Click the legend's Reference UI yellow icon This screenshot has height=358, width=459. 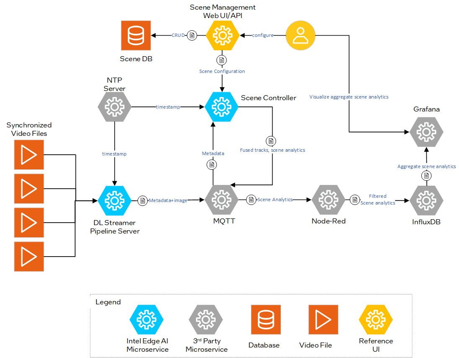(x=375, y=319)
